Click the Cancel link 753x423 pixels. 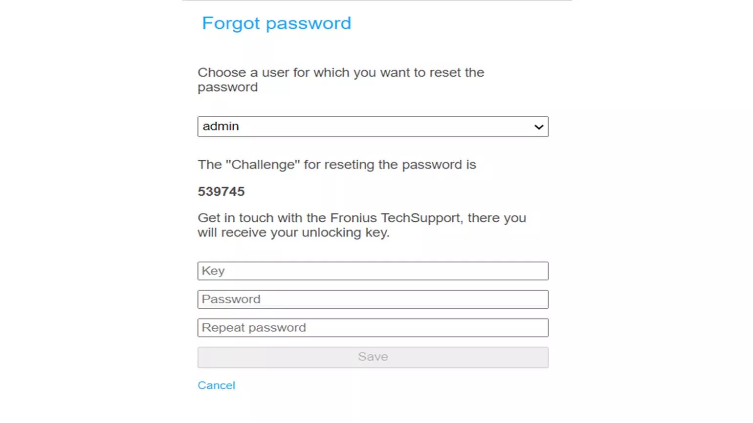(216, 385)
